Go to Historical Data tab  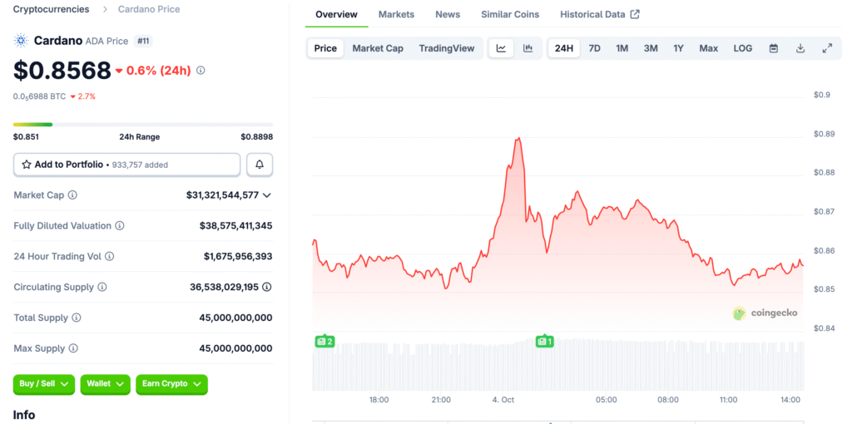click(x=599, y=14)
